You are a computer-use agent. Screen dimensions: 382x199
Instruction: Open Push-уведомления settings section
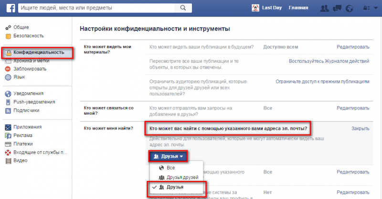tap(34, 102)
